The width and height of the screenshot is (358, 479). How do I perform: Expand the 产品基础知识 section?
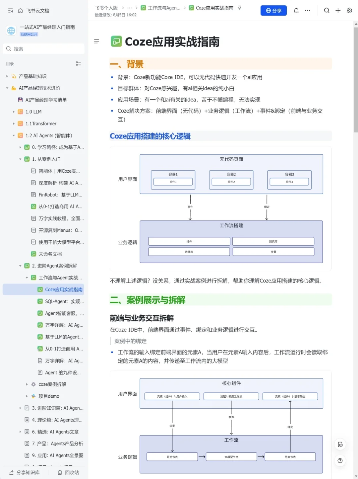point(7,76)
